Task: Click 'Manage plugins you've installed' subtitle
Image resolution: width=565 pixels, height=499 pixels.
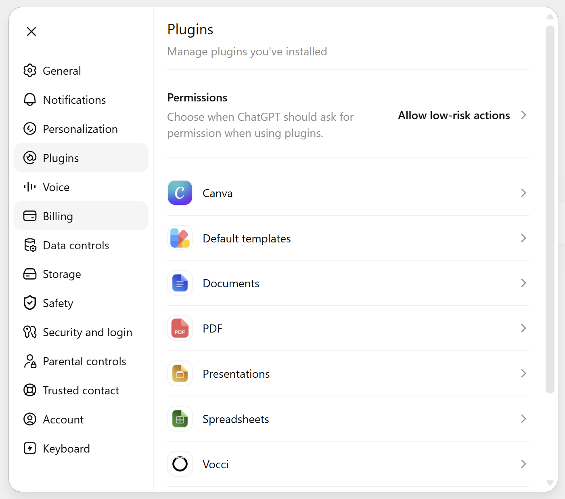Action: 247,52
